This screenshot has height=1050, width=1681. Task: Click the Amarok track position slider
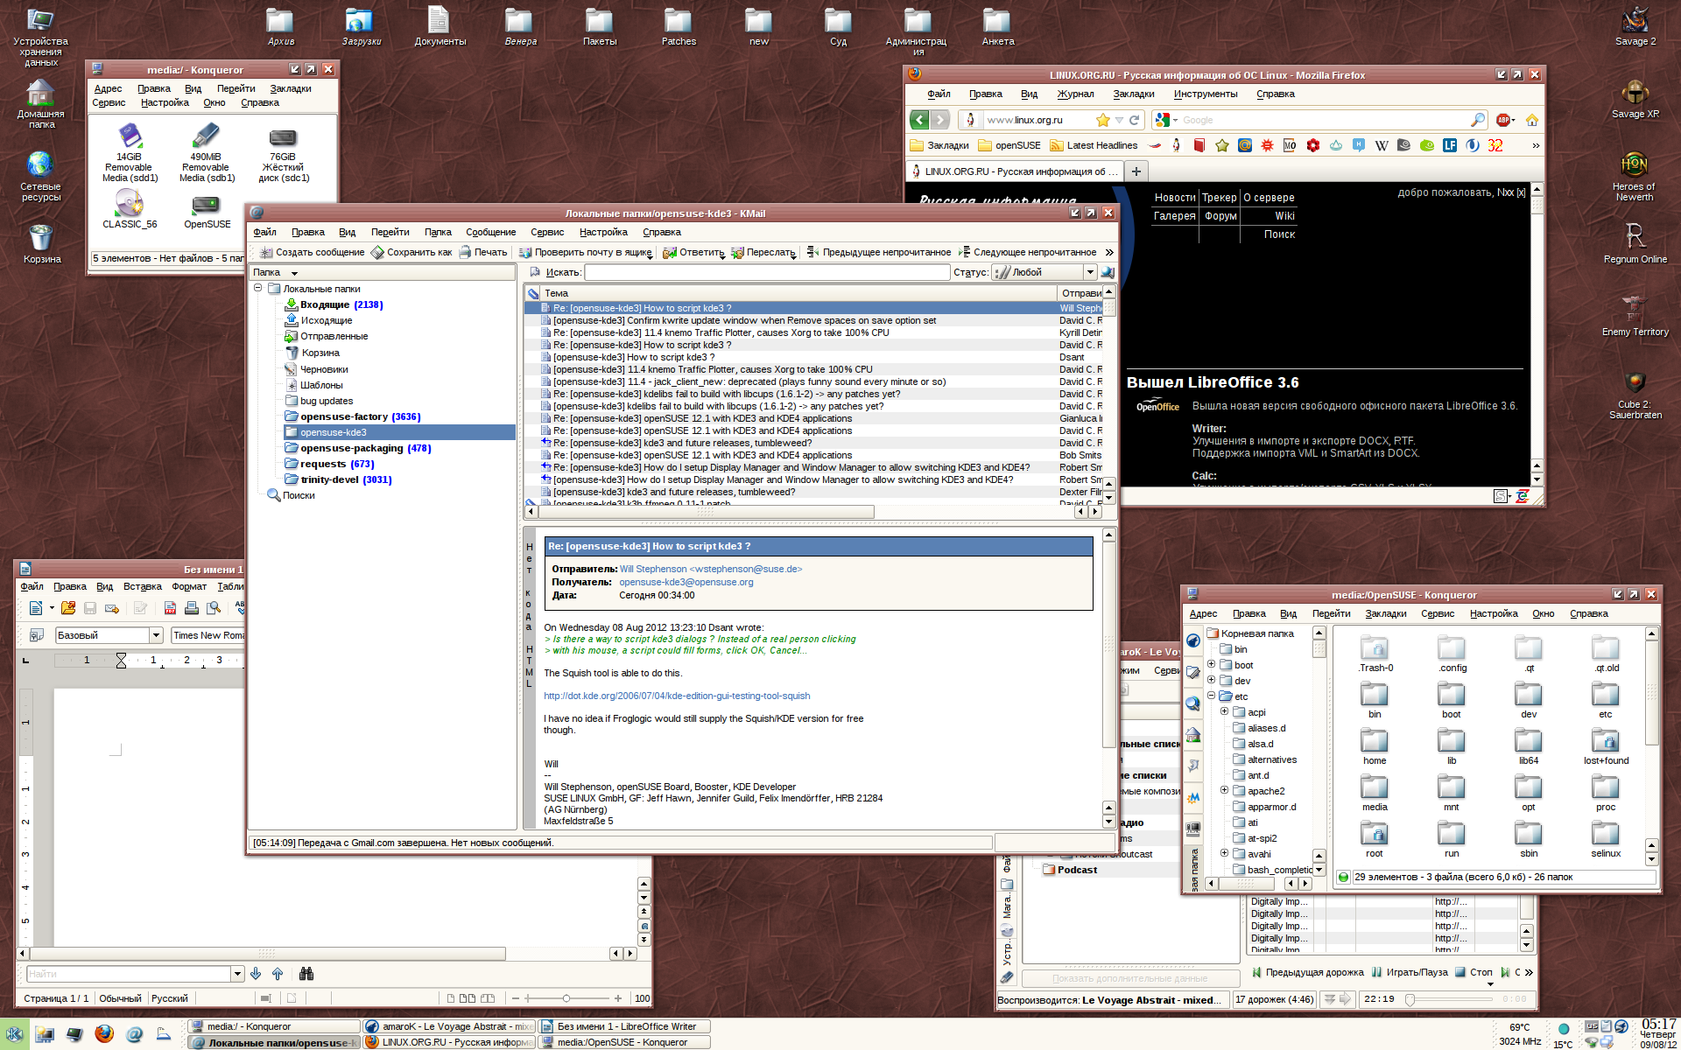point(1450,999)
